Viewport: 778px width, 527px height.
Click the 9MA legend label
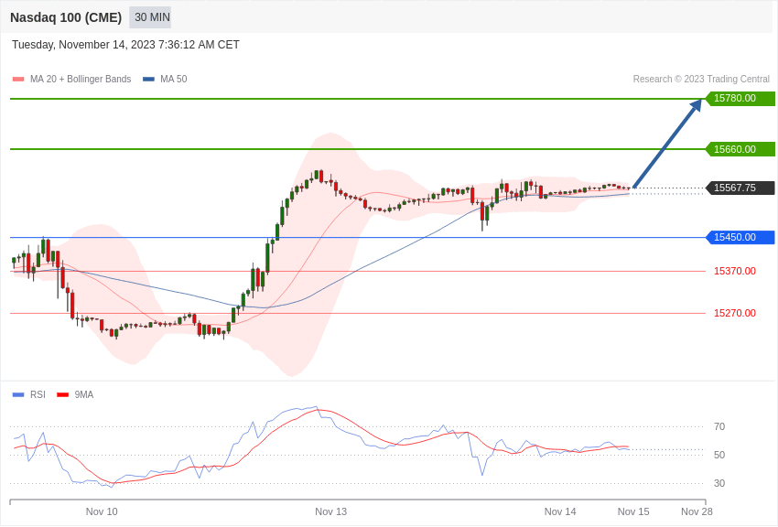coord(84,394)
